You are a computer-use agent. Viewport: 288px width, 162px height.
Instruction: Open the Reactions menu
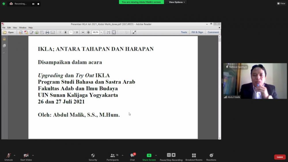click(x=211, y=157)
